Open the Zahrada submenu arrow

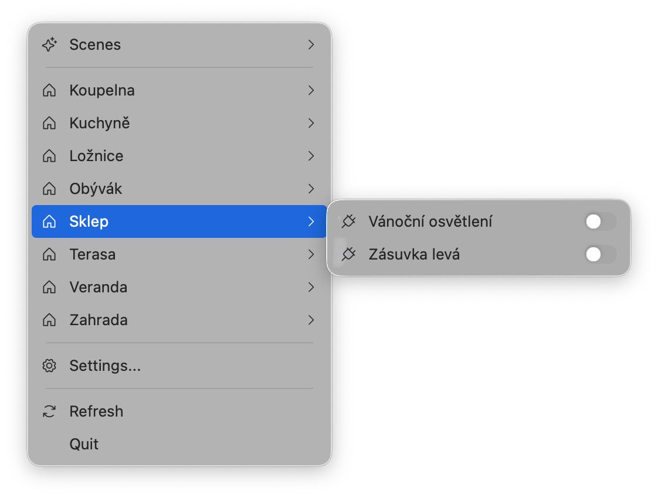pyautogui.click(x=311, y=320)
